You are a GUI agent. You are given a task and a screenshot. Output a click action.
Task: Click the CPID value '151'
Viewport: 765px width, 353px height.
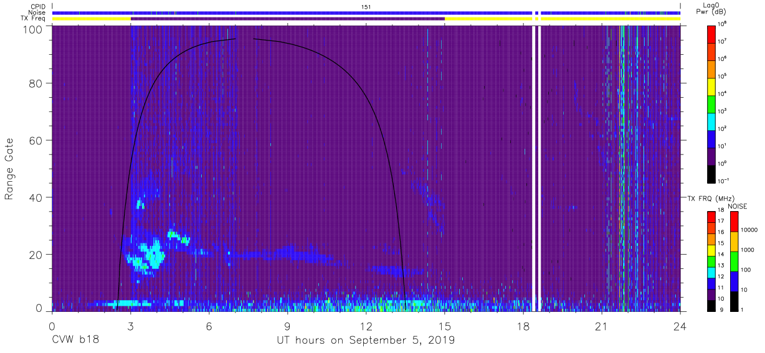point(366,7)
